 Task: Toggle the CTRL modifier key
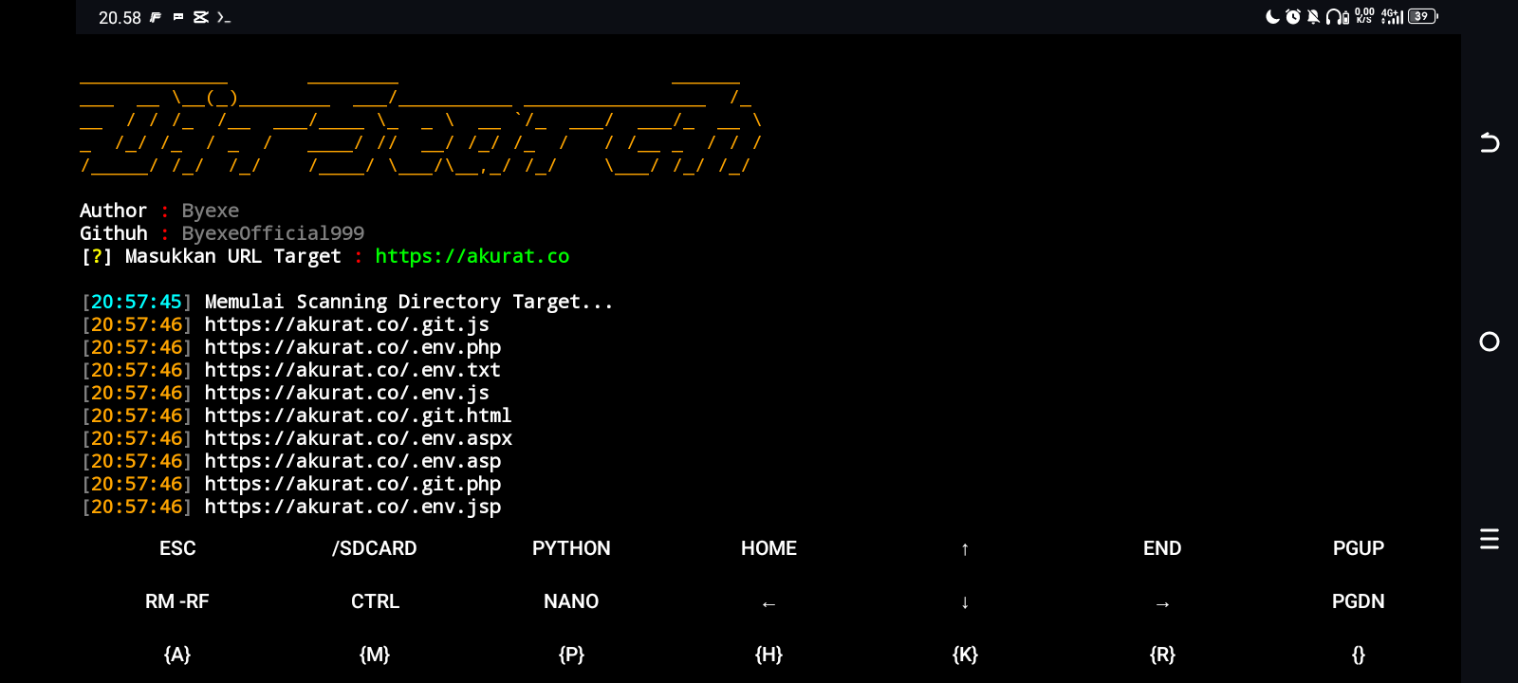point(375,601)
